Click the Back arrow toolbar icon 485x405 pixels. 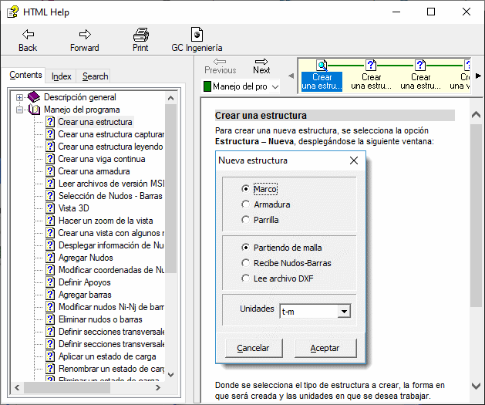29,34
